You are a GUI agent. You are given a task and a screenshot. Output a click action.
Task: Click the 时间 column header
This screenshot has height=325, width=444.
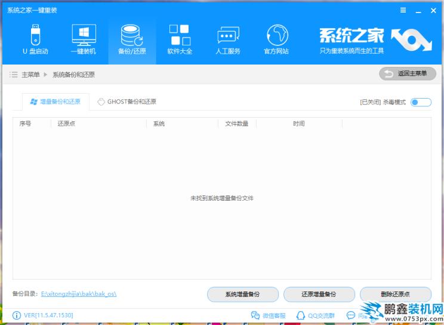[299, 124]
